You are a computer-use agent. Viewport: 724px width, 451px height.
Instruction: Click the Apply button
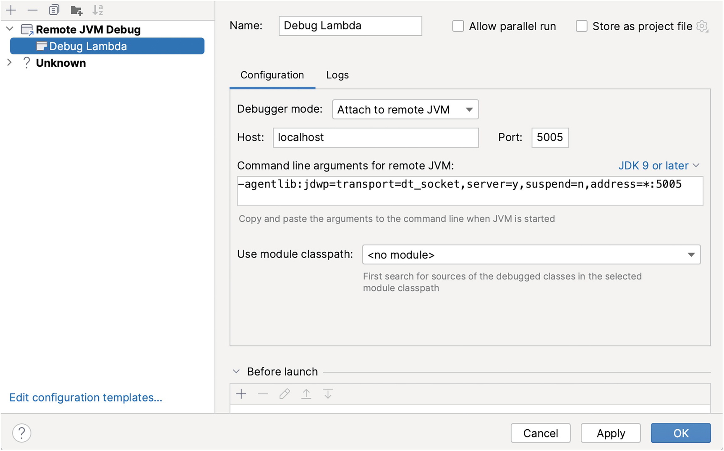[610, 433]
